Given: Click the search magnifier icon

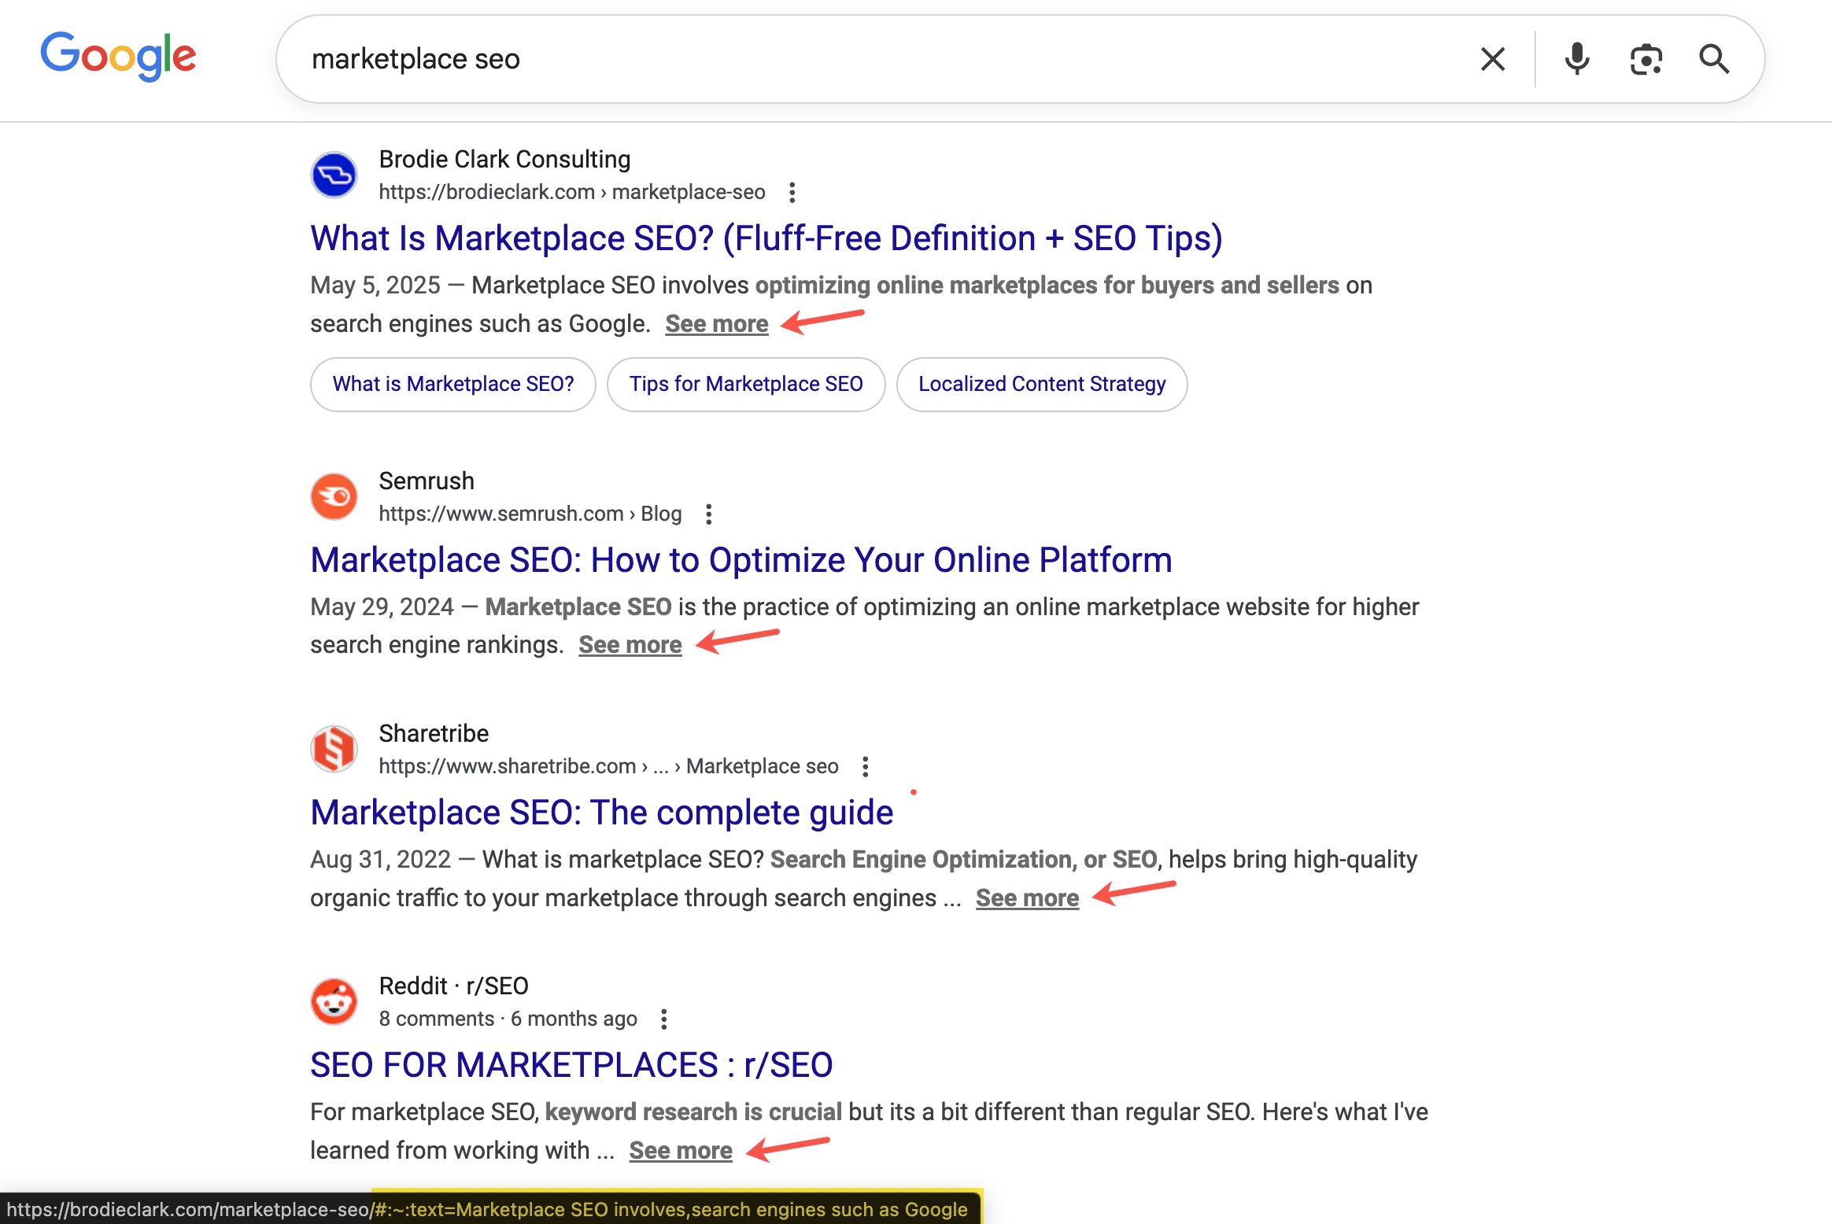Looking at the screenshot, I should (1716, 59).
